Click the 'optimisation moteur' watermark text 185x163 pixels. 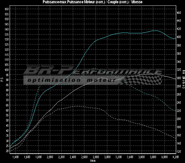tap(71, 80)
